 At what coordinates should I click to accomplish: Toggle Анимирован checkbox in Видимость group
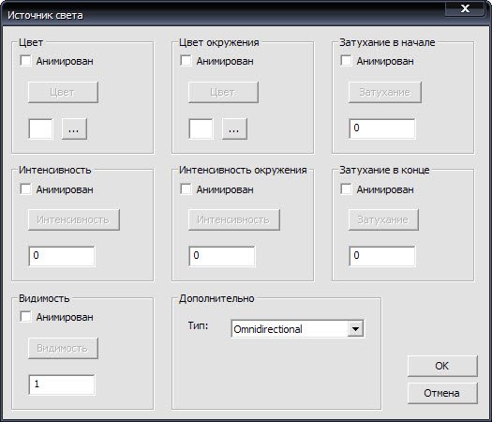click(25, 317)
